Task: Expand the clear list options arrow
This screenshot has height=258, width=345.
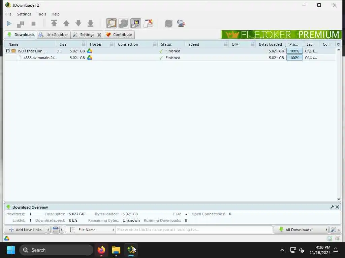Action: pyautogui.click(x=62, y=230)
